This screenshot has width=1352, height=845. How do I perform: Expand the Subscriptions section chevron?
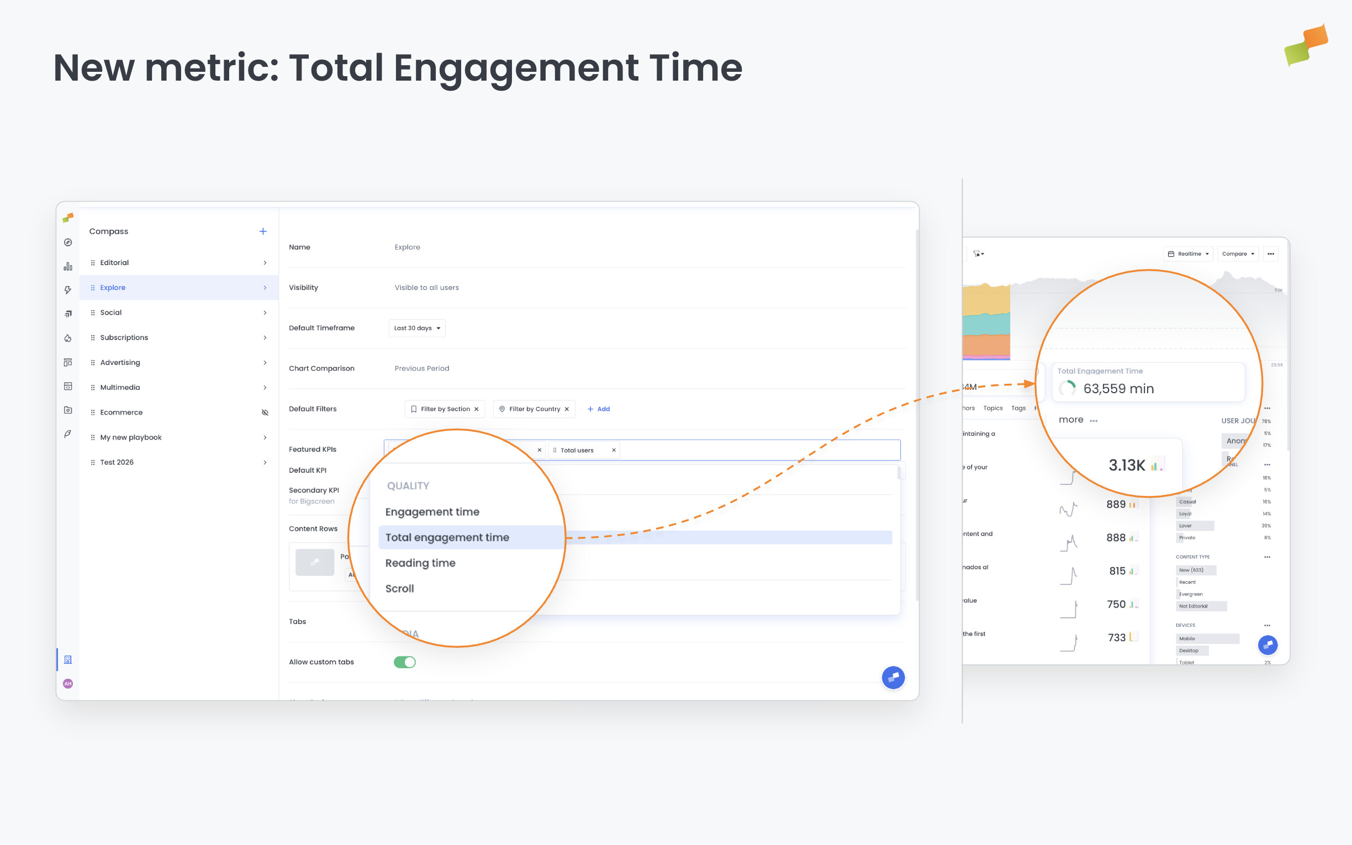tap(265, 337)
